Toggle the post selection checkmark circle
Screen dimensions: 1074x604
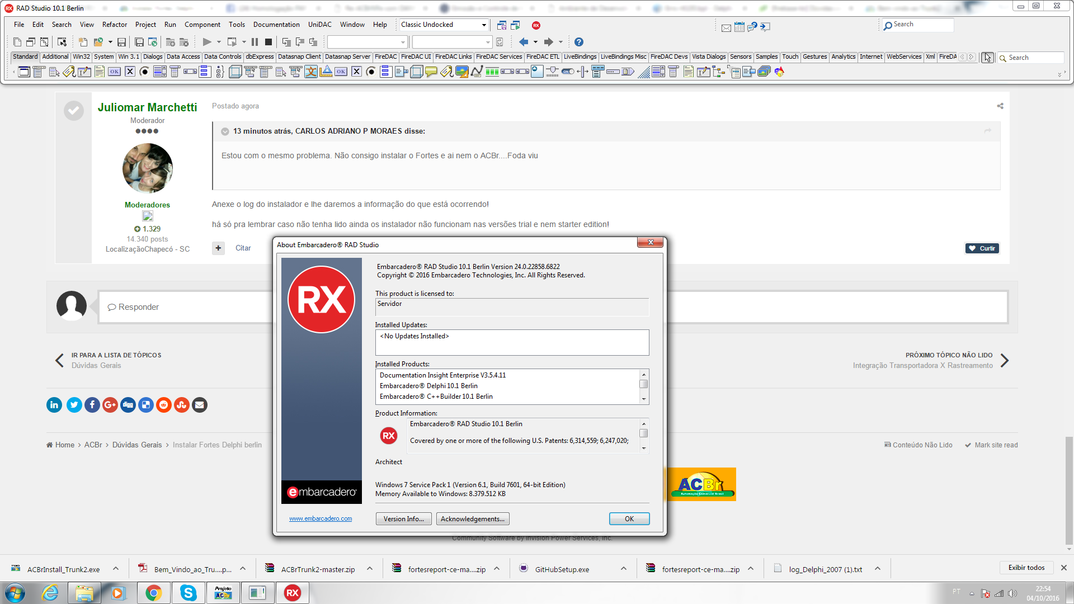click(73, 111)
